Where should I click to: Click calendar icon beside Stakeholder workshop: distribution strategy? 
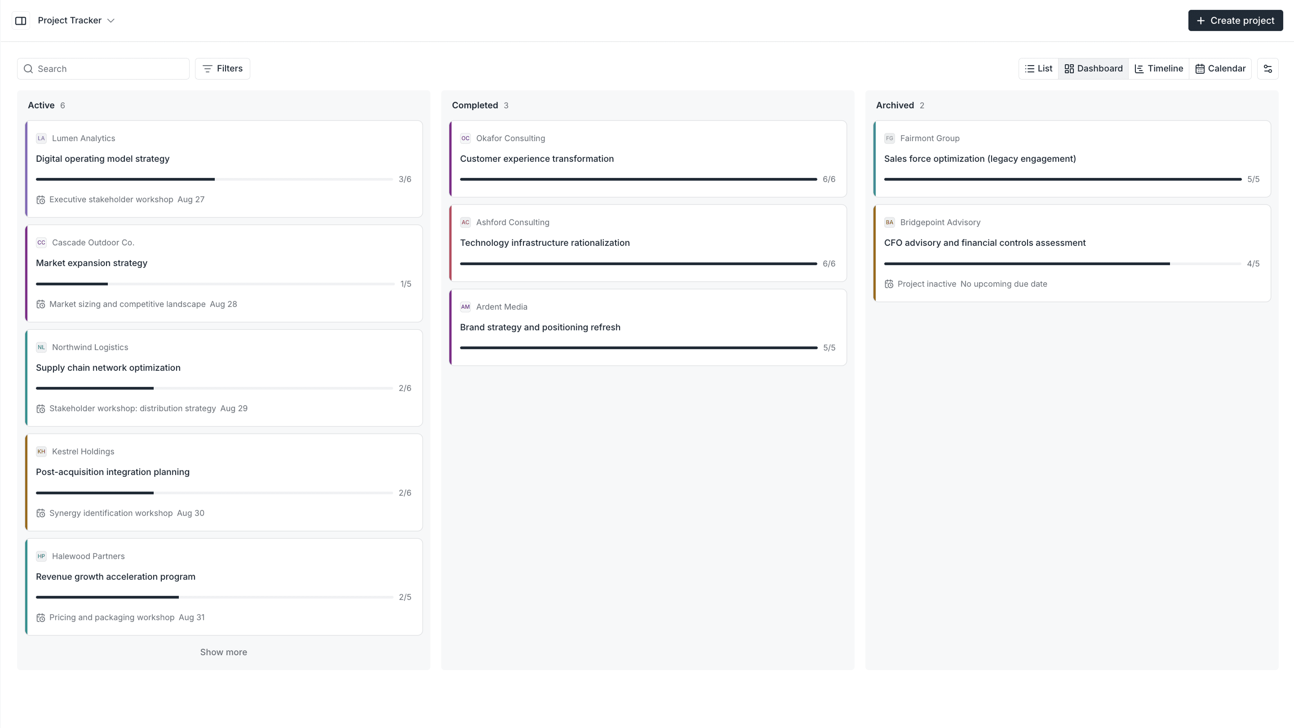point(41,409)
